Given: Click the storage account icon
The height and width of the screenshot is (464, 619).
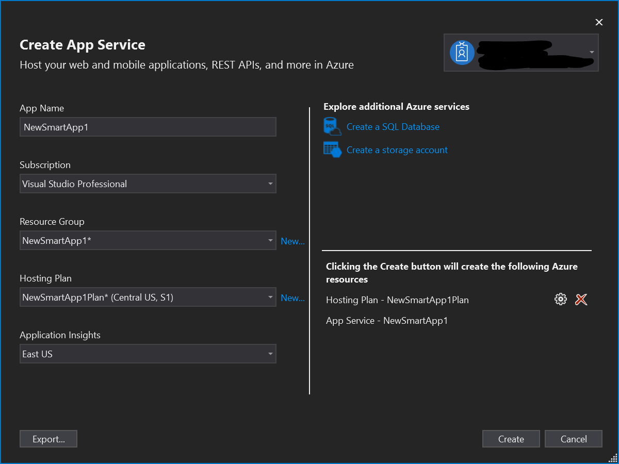Looking at the screenshot, I should 332,150.
